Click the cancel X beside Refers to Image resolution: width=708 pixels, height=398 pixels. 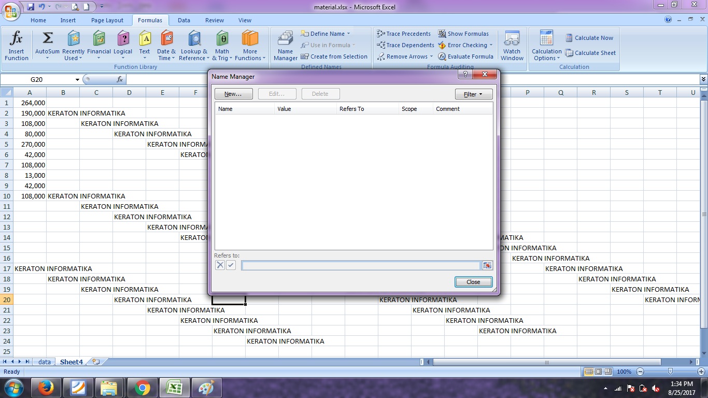click(x=220, y=265)
